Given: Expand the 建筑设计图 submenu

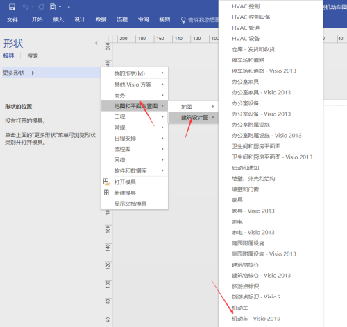Looking at the screenshot, I should pos(193,118).
